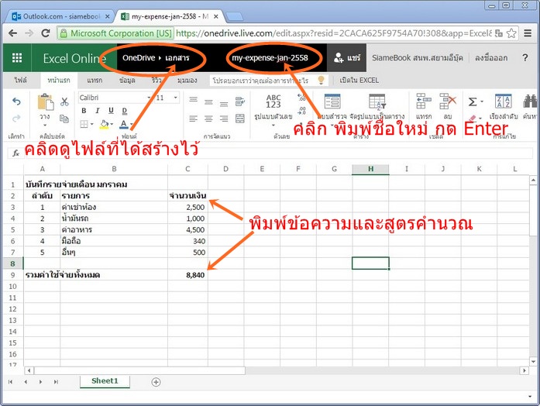Open Chrome menu hamburger icon

pos(528,33)
